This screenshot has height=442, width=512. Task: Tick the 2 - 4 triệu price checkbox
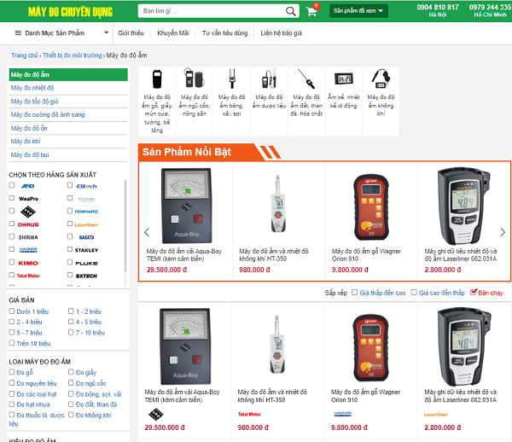(x=12, y=322)
